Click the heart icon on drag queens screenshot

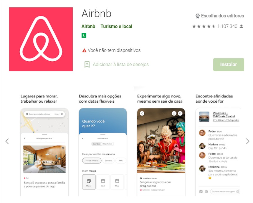pyautogui.click(x=180, y=113)
